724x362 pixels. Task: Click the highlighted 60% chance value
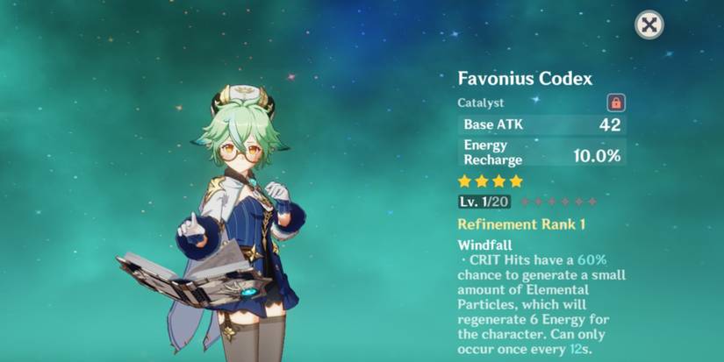(x=591, y=260)
